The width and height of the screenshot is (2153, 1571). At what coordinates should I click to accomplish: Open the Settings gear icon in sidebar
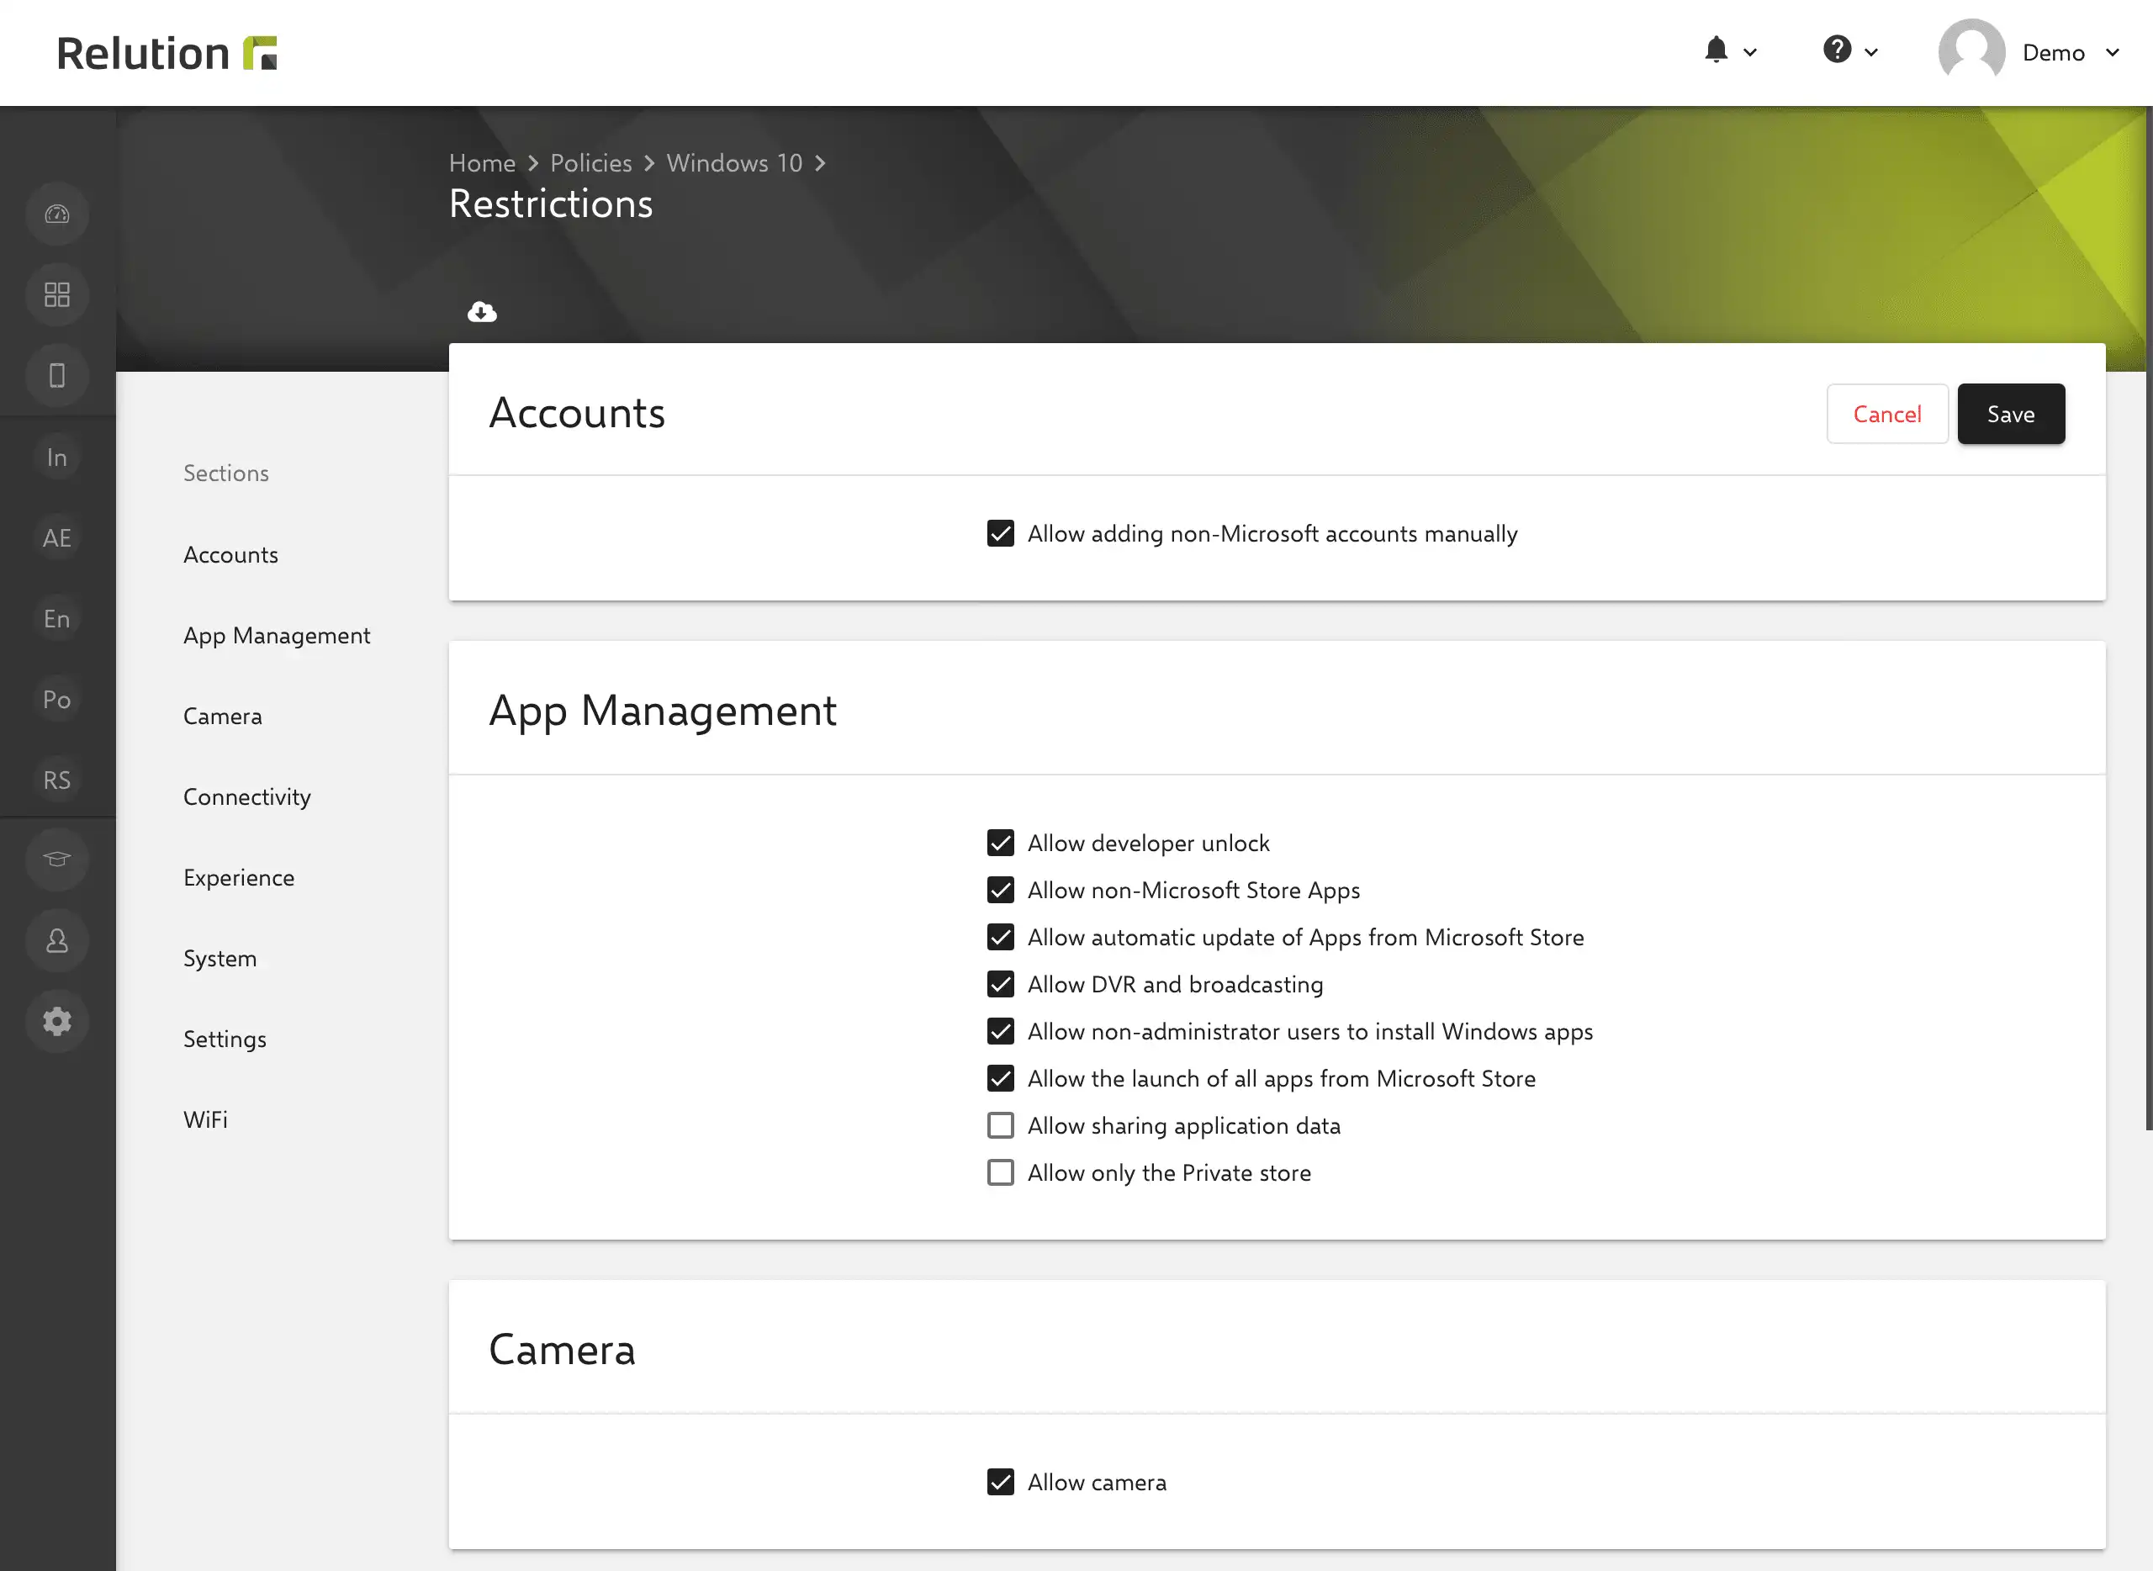[x=57, y=1021]
